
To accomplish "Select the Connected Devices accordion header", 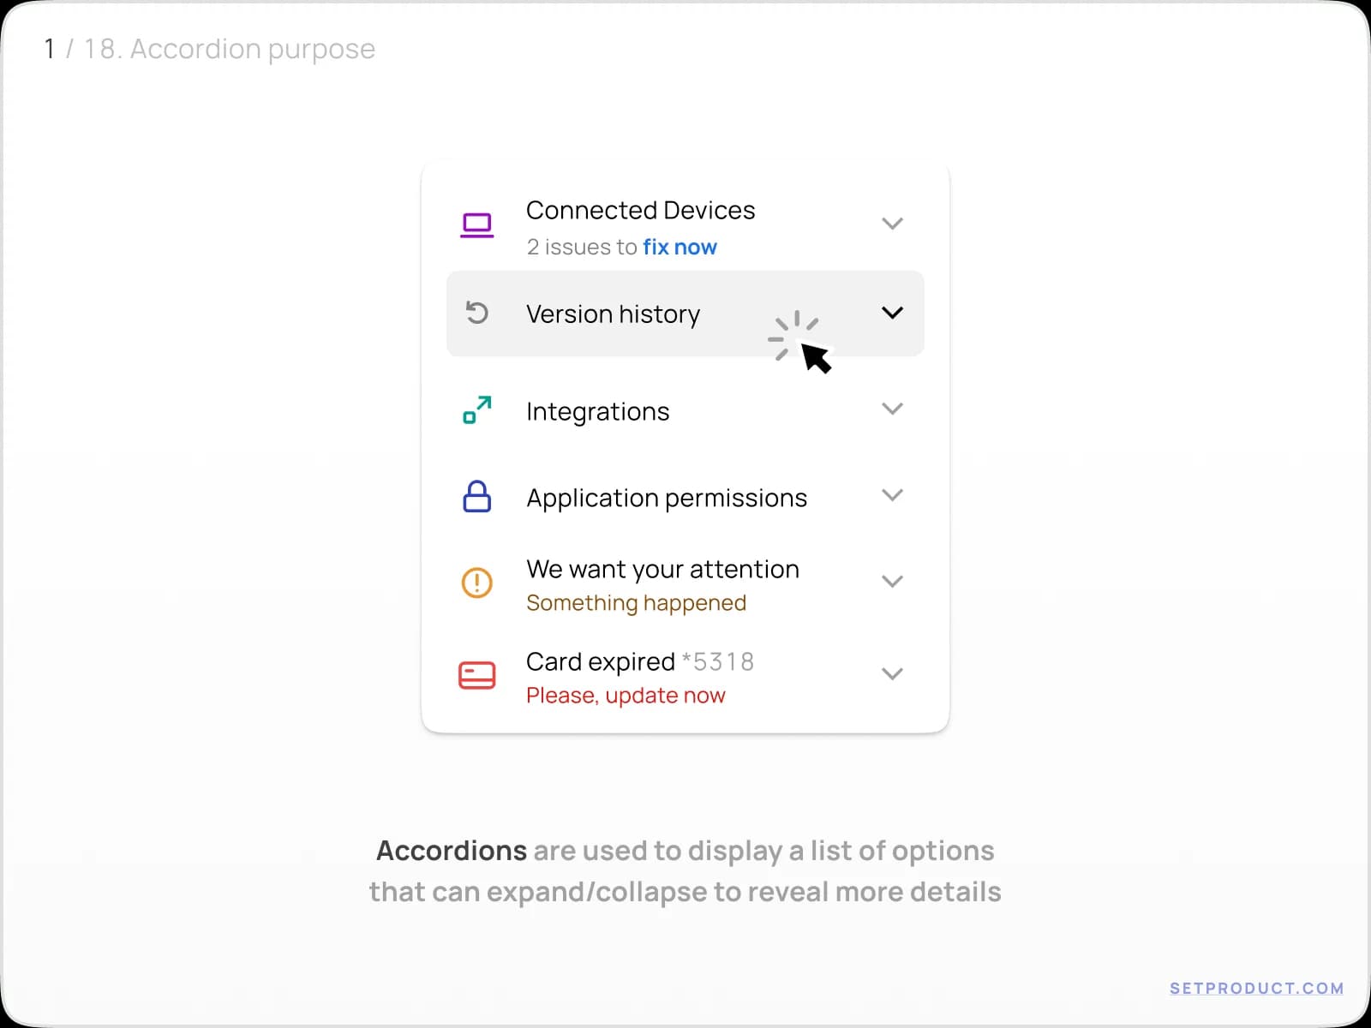I will coord(641,211).
